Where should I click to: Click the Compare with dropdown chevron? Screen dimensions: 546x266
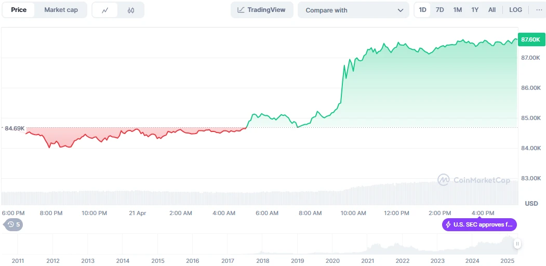[x=400, y=10]
